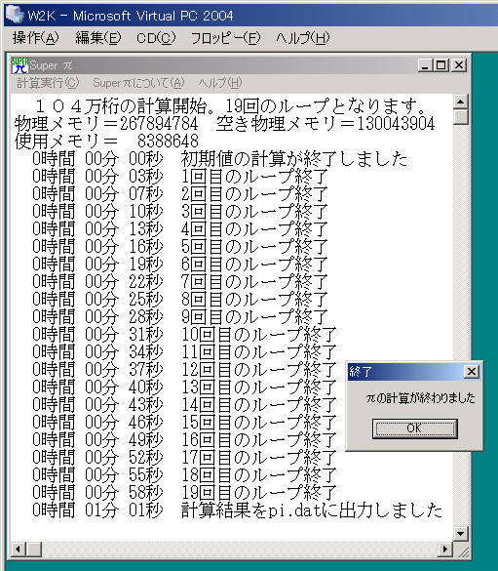Click the vertical scrollbar down arrow
The height and width of the screenshot is (571, 498).
click(461, 534)
